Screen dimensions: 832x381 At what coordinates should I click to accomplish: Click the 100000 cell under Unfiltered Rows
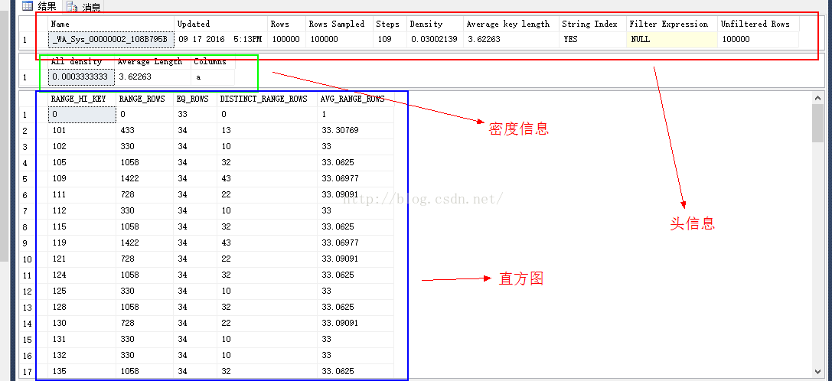(759, 39)
